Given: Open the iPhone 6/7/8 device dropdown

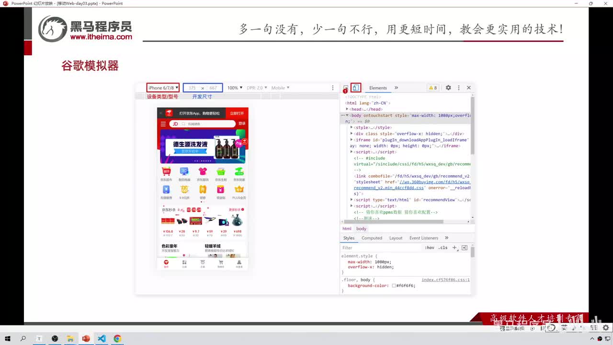Looking at the screenshot, I should 163,88.
